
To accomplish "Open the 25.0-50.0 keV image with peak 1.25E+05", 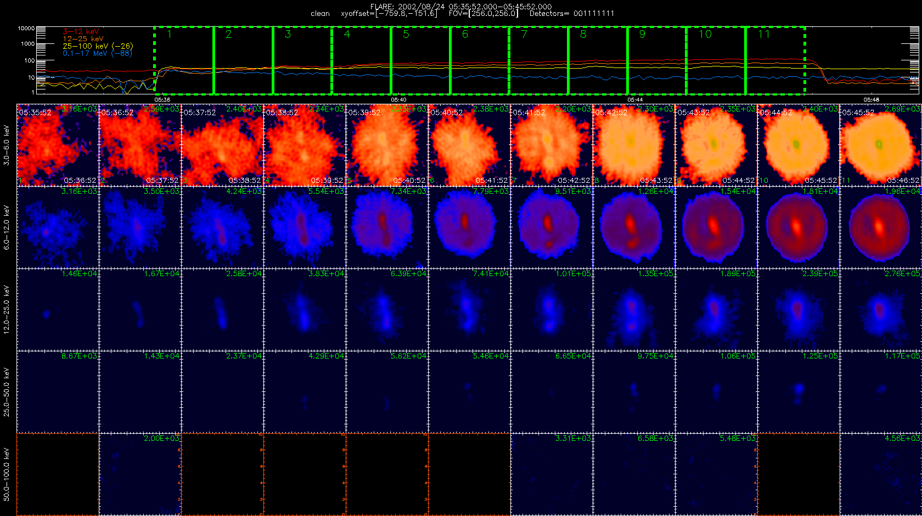I will pyautogui.click(x=799, y=392).
